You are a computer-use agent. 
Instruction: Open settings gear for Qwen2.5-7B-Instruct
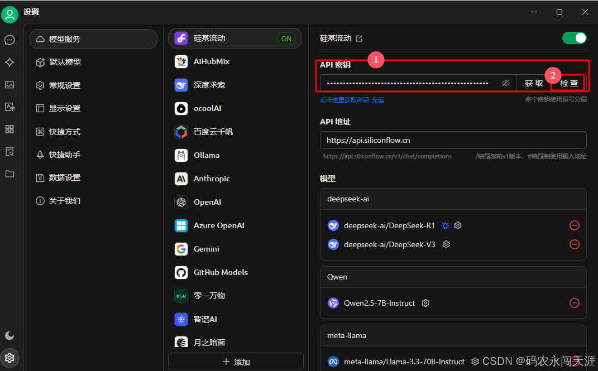pos(425,303)
